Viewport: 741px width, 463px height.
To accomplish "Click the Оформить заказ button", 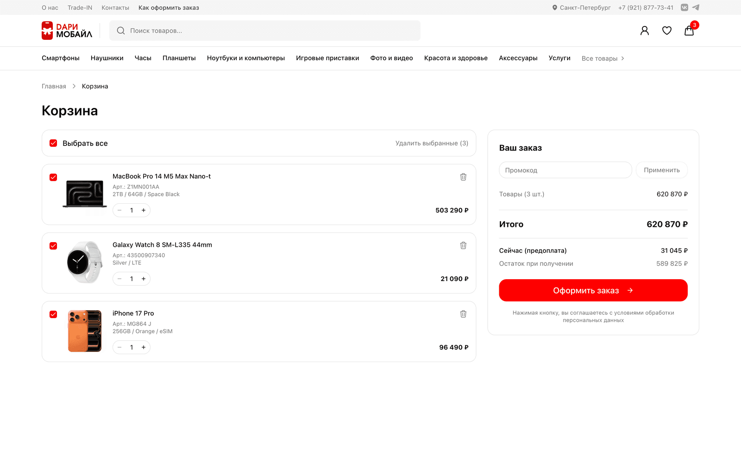I will pyautogui.click(x=593, y=290).
